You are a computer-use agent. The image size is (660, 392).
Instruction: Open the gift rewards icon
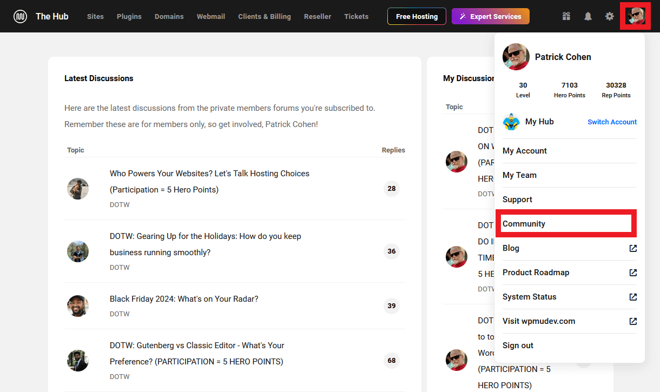coord(566,16)
